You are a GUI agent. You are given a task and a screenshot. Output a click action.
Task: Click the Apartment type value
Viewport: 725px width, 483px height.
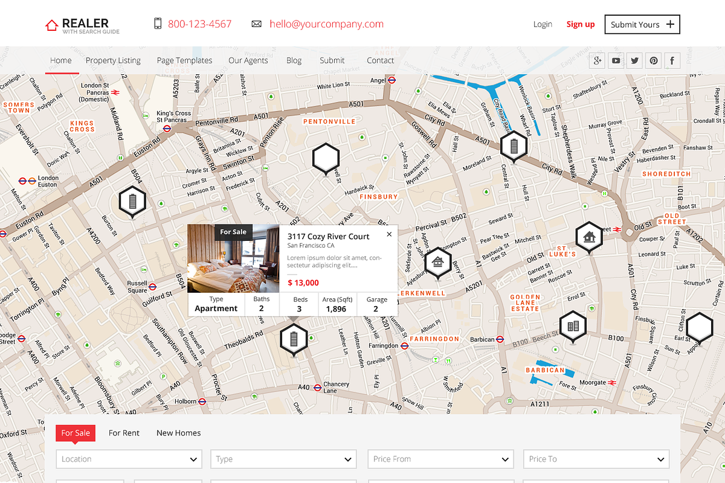[x=216, y=309]
